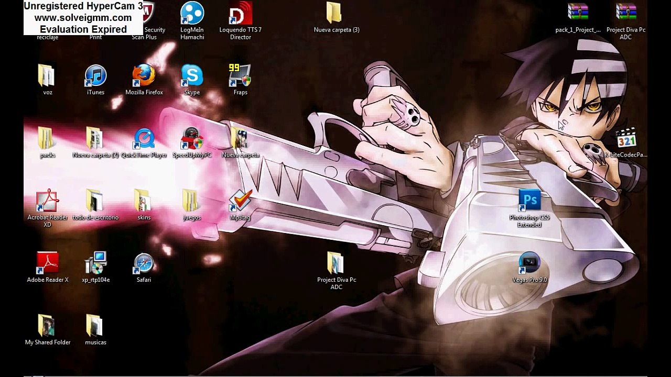Viewport: 671px width, 377px height.
Task: Open Photoshop CS5 Extended shortcut
Action: [x=529, y=201]
